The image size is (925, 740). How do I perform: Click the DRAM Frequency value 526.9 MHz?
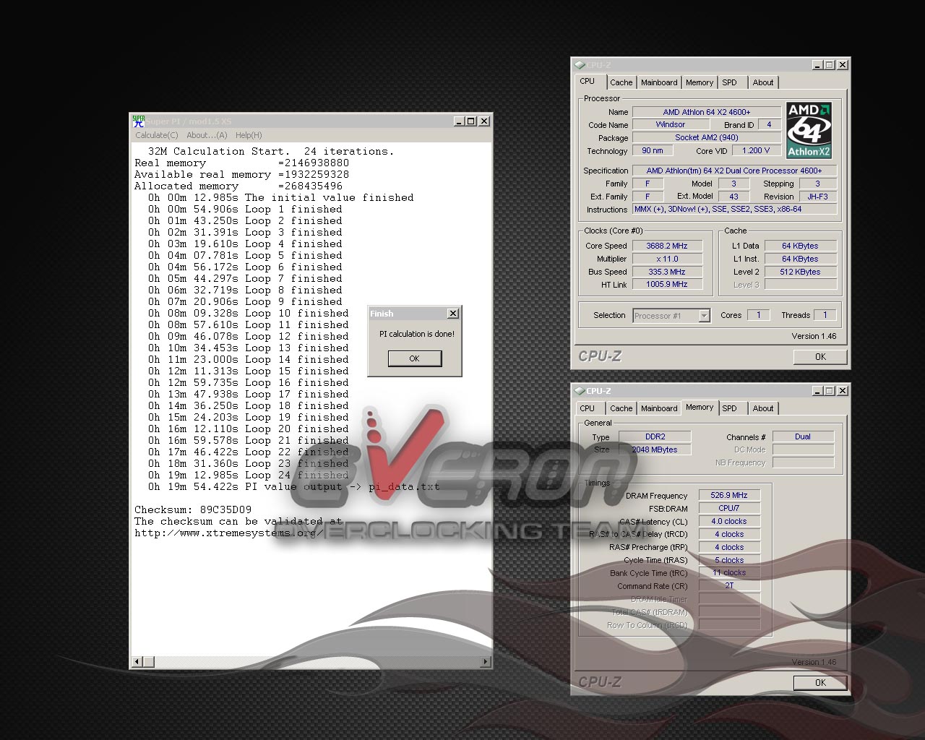(x=729, y=495)
